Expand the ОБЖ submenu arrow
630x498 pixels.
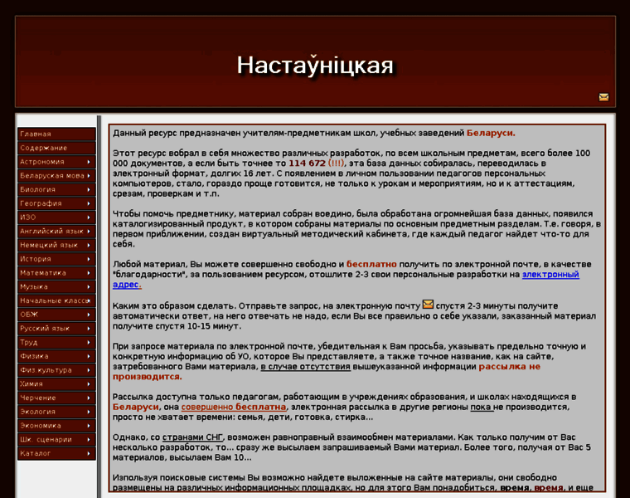point(89,315)
